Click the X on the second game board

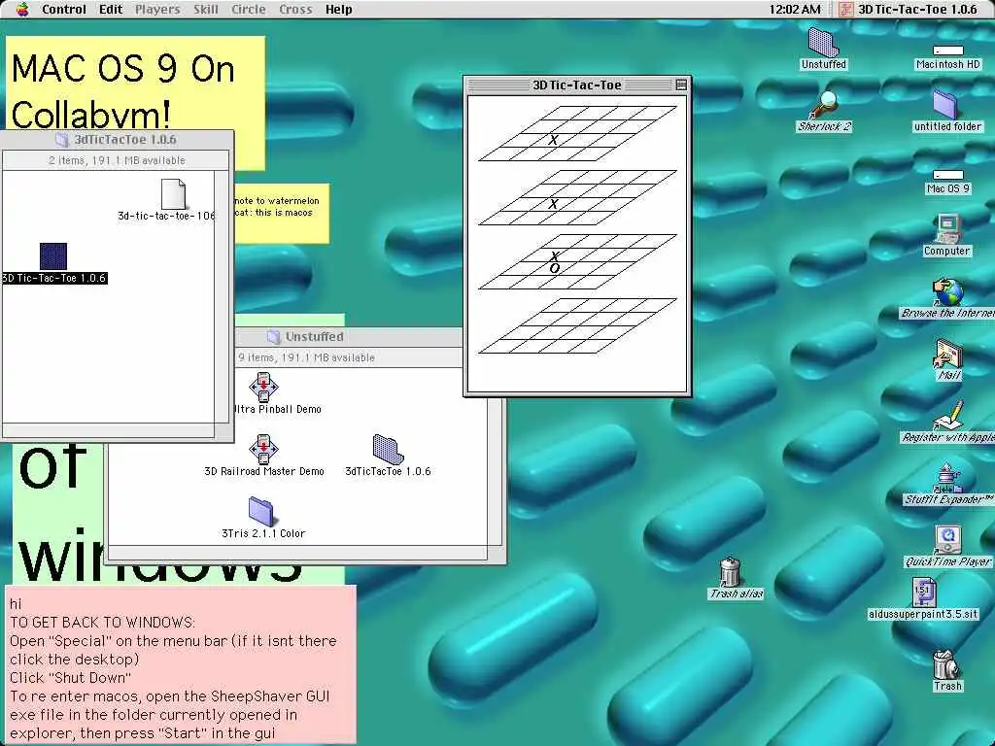pos(553,204)
